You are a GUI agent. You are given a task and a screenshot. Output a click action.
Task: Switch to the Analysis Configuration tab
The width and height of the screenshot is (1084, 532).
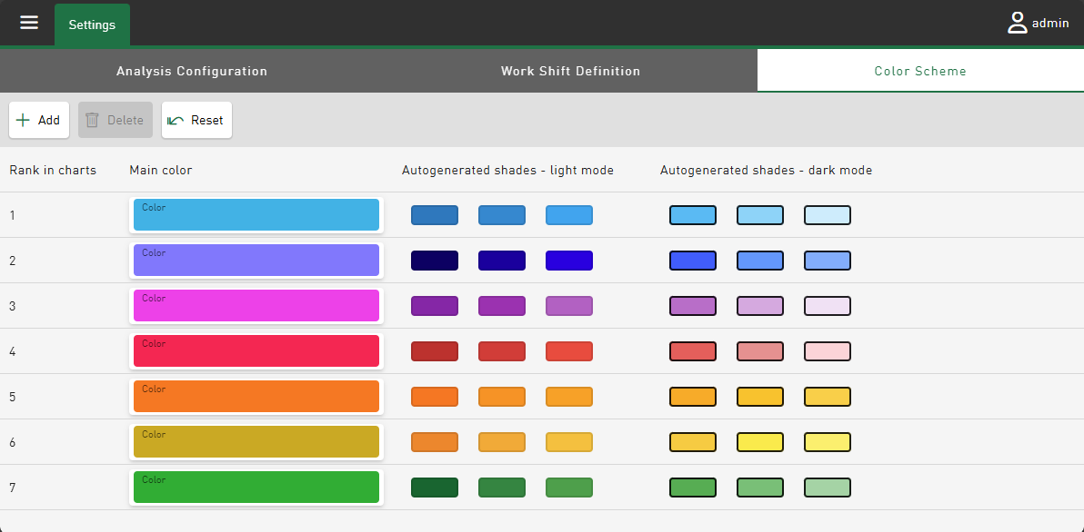[x=192, y=71]
